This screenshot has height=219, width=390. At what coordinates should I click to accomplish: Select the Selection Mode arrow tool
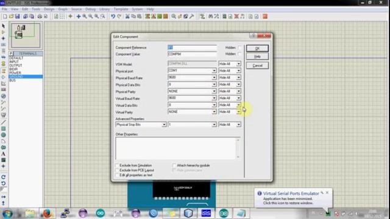click(x=4, y=26)
